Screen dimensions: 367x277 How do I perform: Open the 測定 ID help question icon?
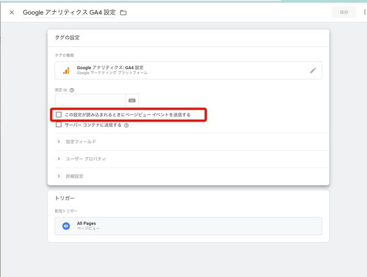click(x=72, y=90)
